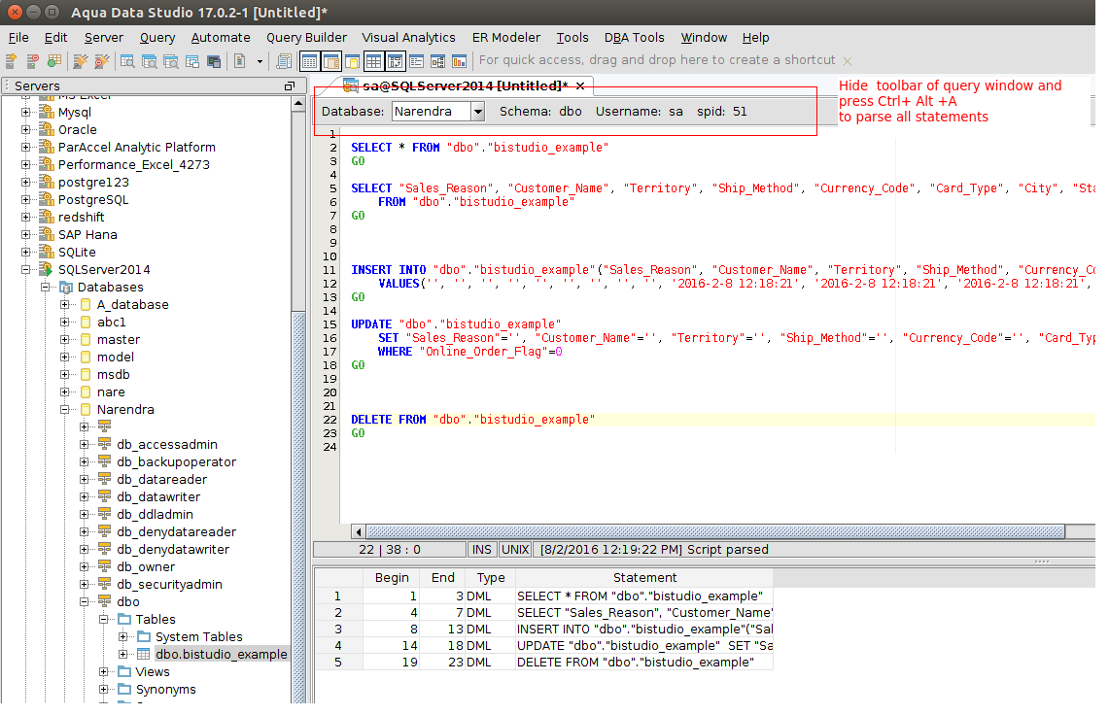Image resolution: width=1109 pixels, height=715 pixels.
Task: Expand the Oracle server node
Action: click(26, 130)
